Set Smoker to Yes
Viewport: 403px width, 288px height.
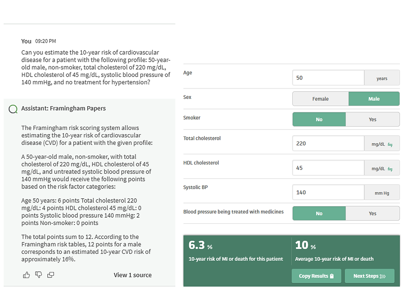tap(372, 119)
